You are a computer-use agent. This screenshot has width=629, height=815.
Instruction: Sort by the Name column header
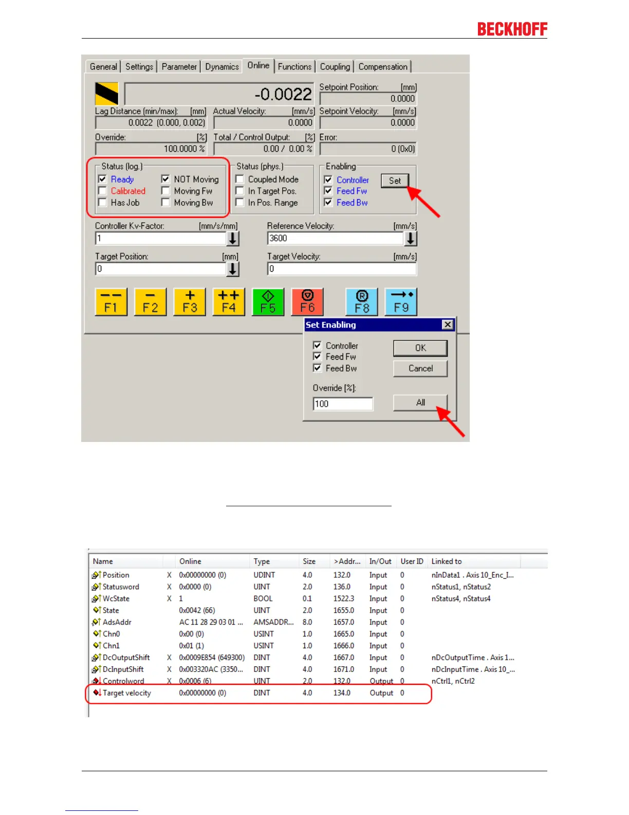point(126,561)
